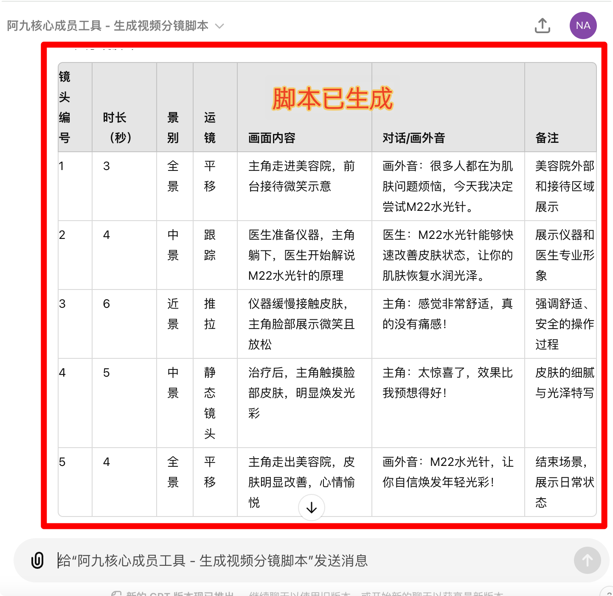Click the scroll-down arrow below the table
This screenshot has width=613, height=596.
(311, 507)
